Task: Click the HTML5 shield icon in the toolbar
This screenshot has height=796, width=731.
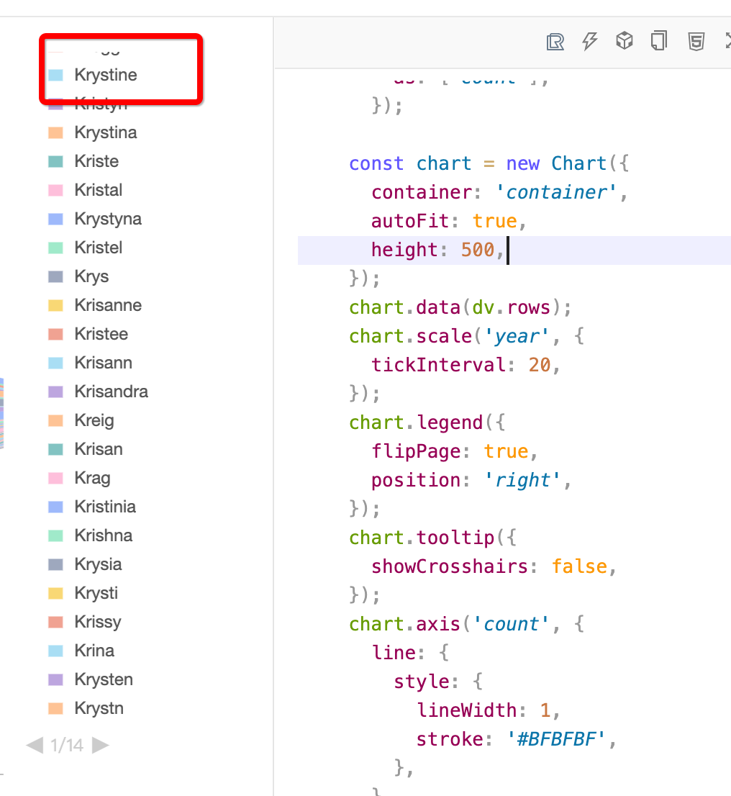Action: (696, 41)
